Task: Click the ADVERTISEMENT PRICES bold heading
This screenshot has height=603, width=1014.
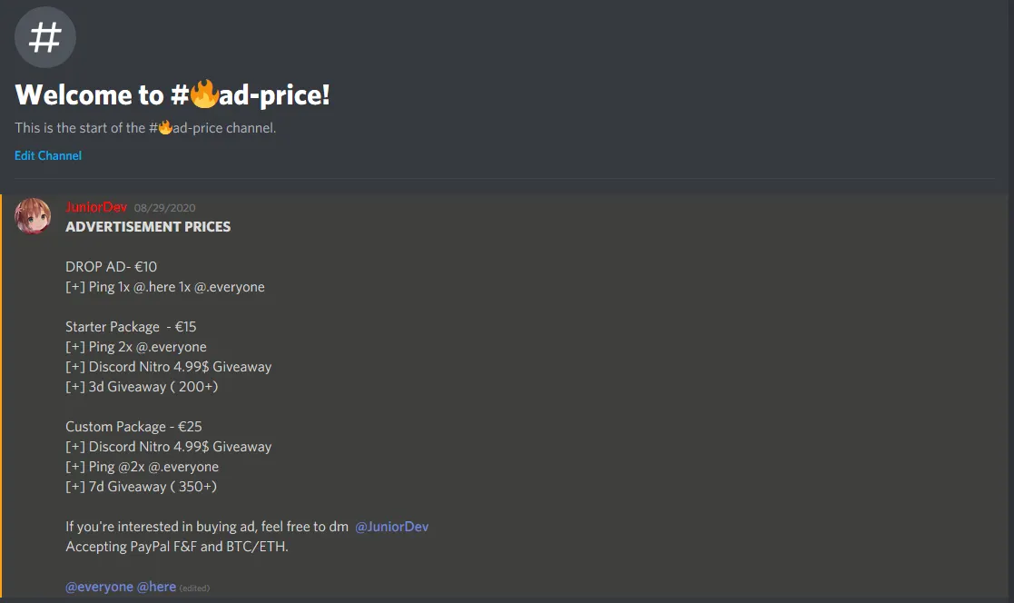Action: pyautogui.click(x=148, y=227)
